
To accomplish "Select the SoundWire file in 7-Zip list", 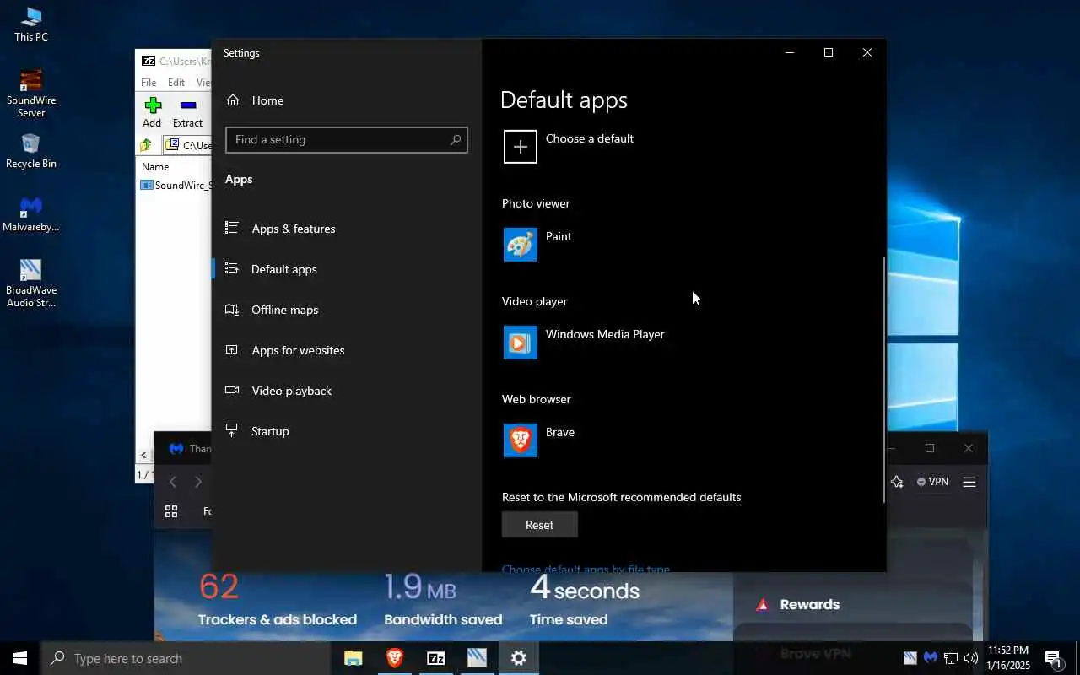I will 175,185.
